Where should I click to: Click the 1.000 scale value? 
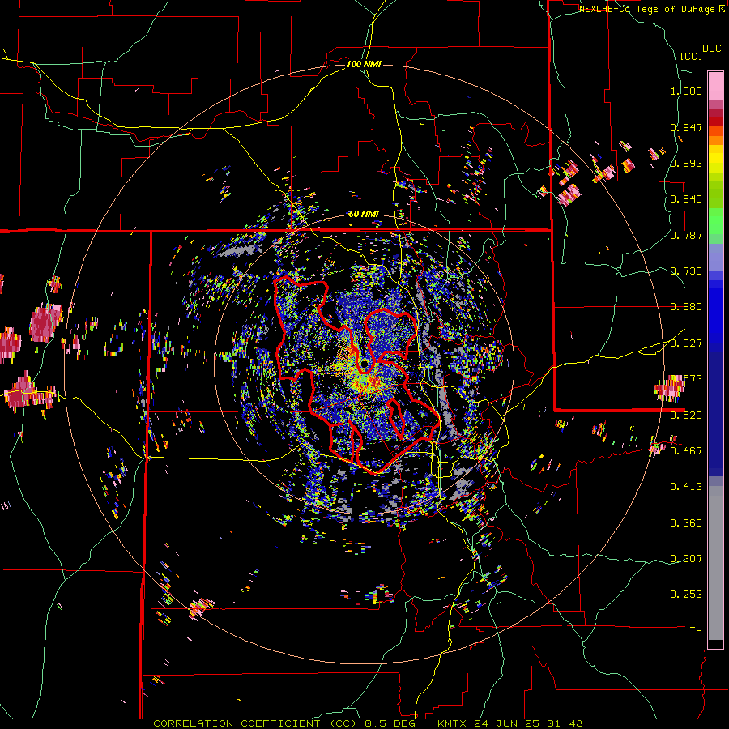[686, 91]
